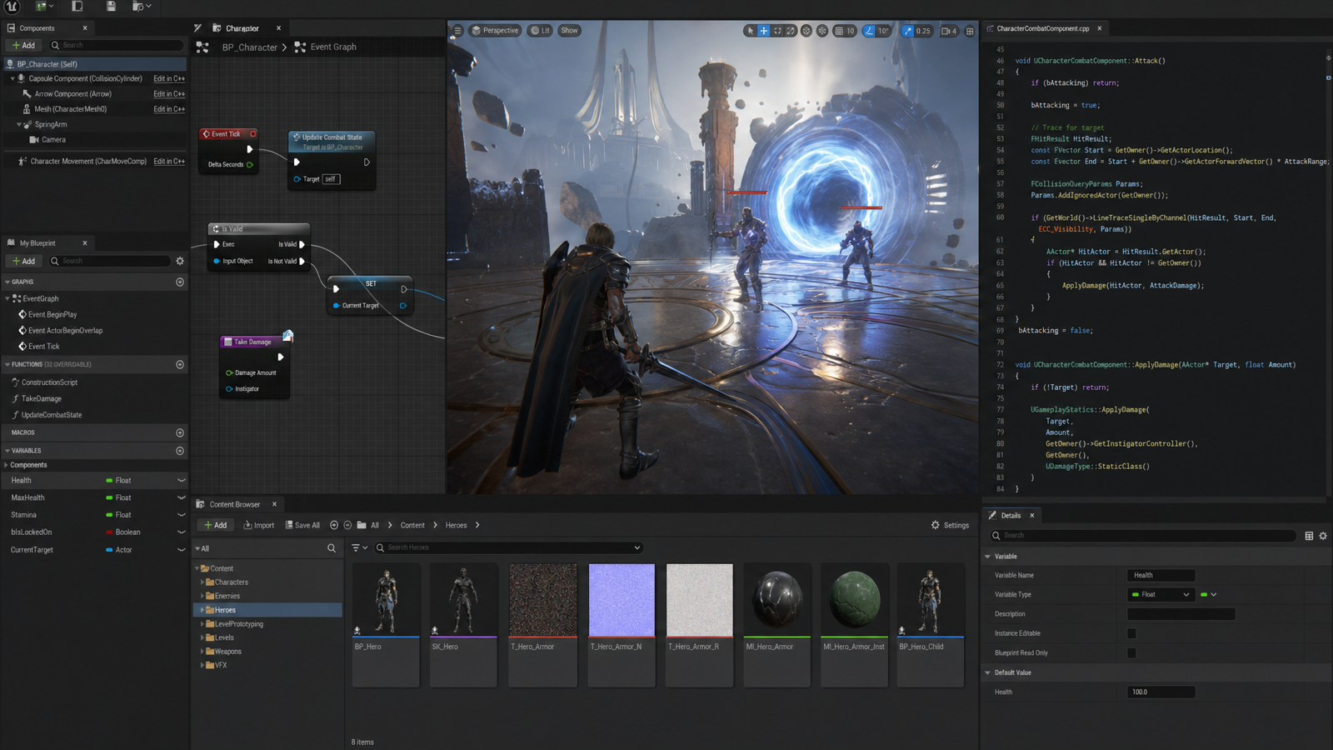The width and height of the screenshot is (1333, 750).
Task: Click the Details panel settings gear icon
Action: (x=1323, y=536)
